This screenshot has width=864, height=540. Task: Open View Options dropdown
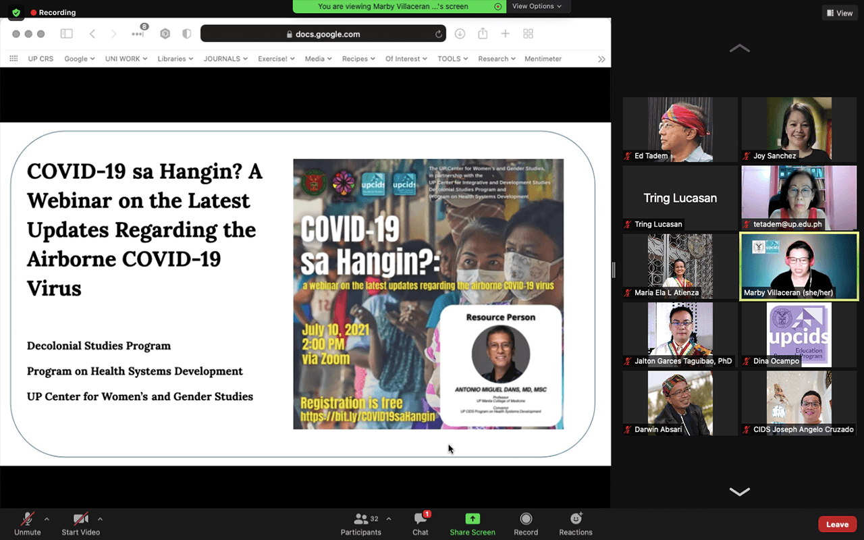(537, 6)
